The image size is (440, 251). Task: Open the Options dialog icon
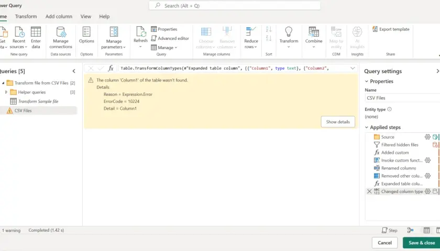86,32
